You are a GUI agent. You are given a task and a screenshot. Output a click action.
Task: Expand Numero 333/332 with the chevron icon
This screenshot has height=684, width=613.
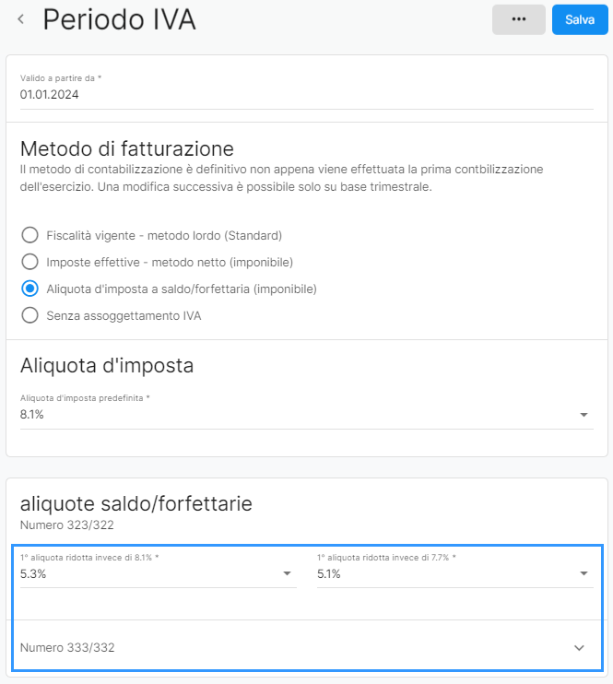pos(579,648)
